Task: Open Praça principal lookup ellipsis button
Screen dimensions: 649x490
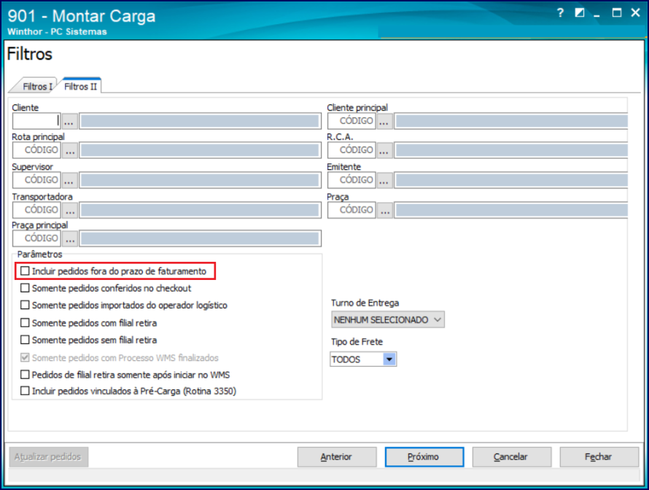Action: [x=70, y=238]
